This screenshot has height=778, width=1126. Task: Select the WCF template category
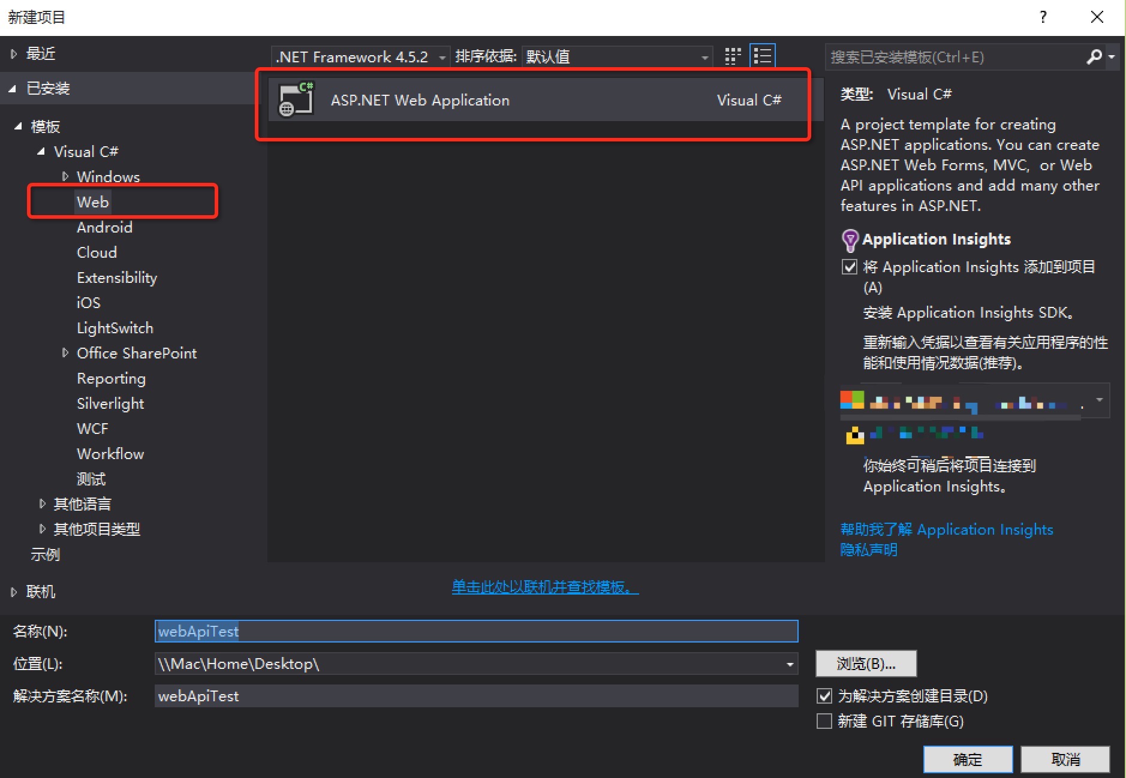click(x=92, y=429)
